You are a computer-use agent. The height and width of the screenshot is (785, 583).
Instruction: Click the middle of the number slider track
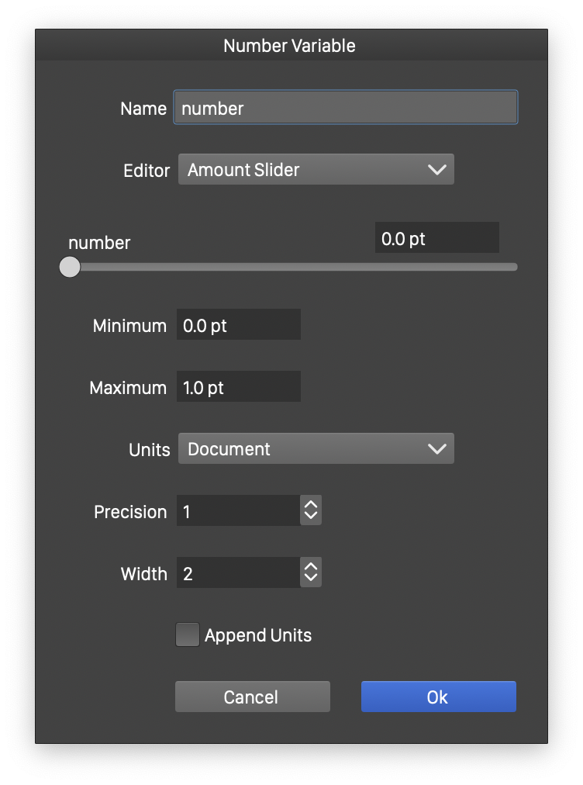tap(293, 267)
